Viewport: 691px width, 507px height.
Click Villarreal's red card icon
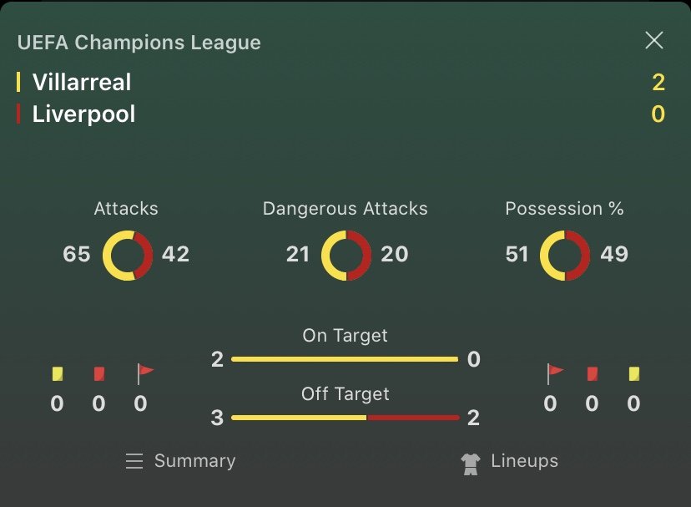click(99, 373)
